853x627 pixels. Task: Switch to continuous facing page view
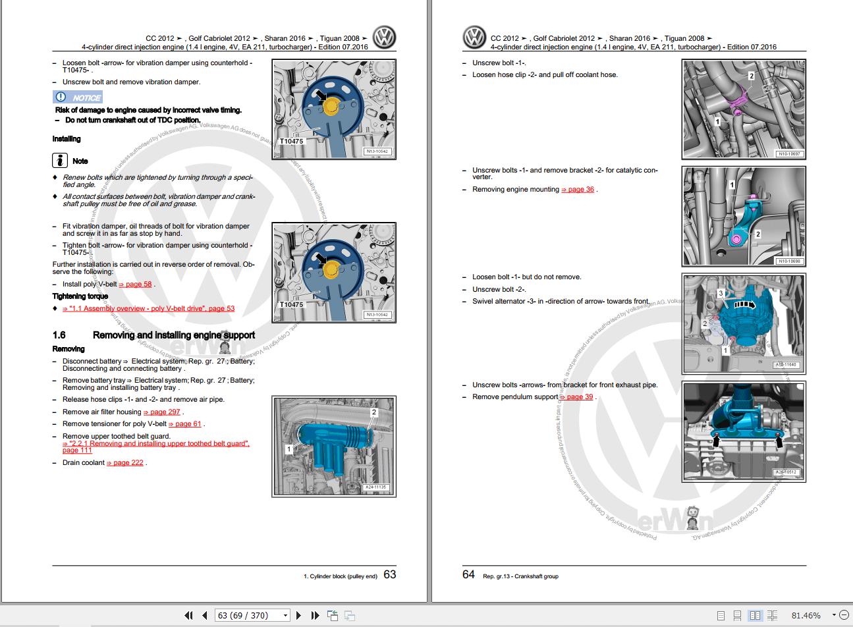coord(773,615)
